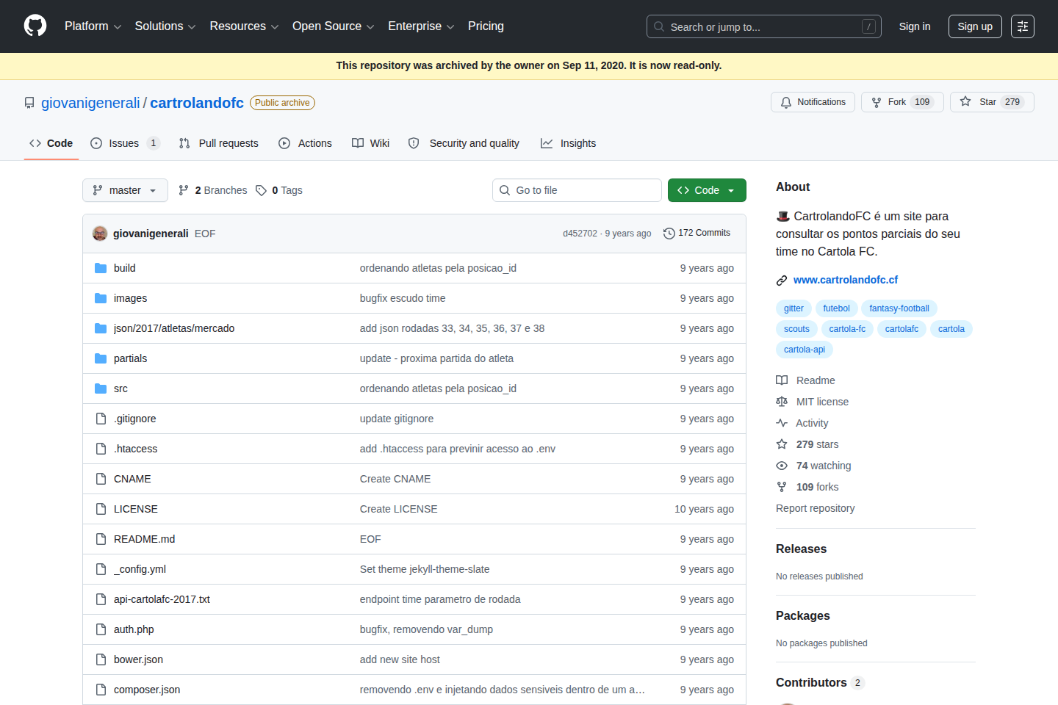Expand the master branch dropdown
This screenshot has width=1058, height=705.
coord(125,190)
